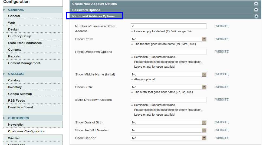The width and height of the screenshot is (263, 145).
Task: Collapse Name and Address Options arrow icon
Action: pyautogui.click(x=256, y=16)
